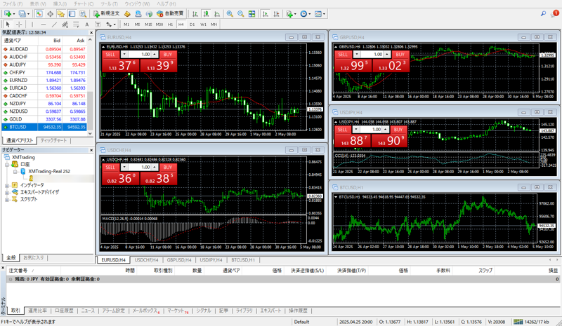
Task: Select the text A tool
Action: pos(86,25)
